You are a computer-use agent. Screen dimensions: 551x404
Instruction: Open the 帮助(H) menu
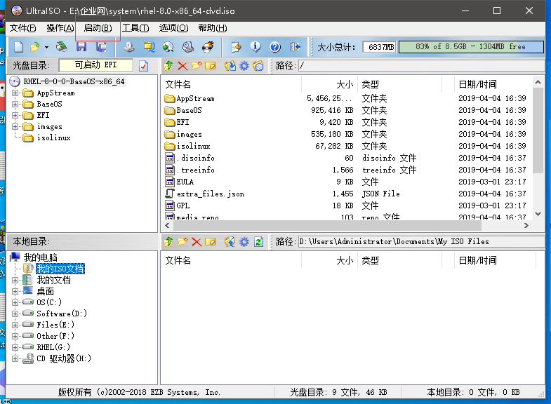tap(212, 28)
